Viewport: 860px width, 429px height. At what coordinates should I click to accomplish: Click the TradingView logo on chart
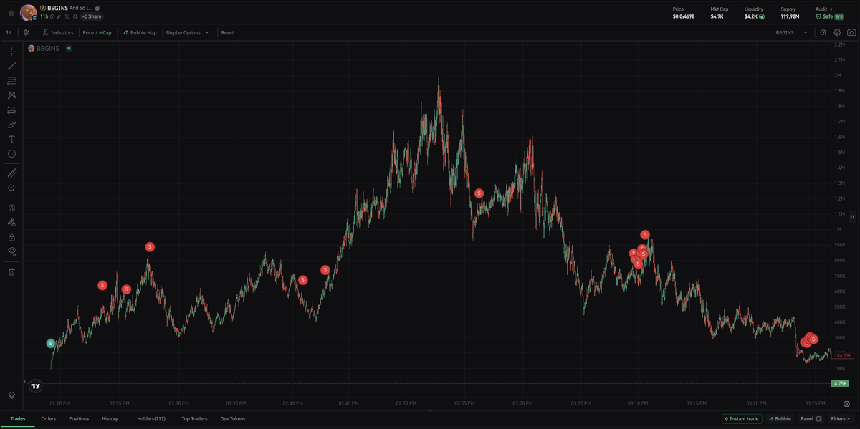(36, 385)
